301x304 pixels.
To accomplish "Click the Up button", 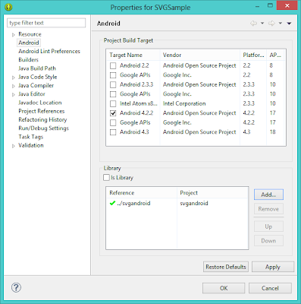I will (x=268, y=226).
